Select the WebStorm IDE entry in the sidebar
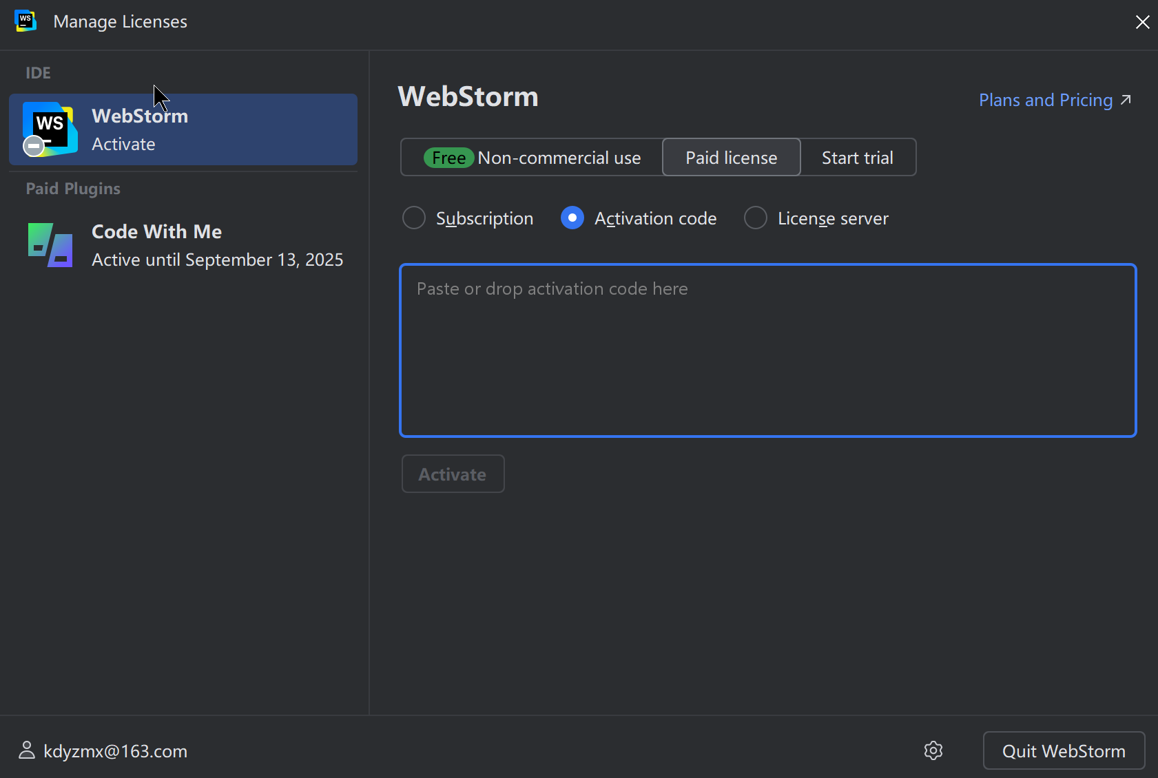Screen dimensions: 1158x778 [x=183, y=129]
